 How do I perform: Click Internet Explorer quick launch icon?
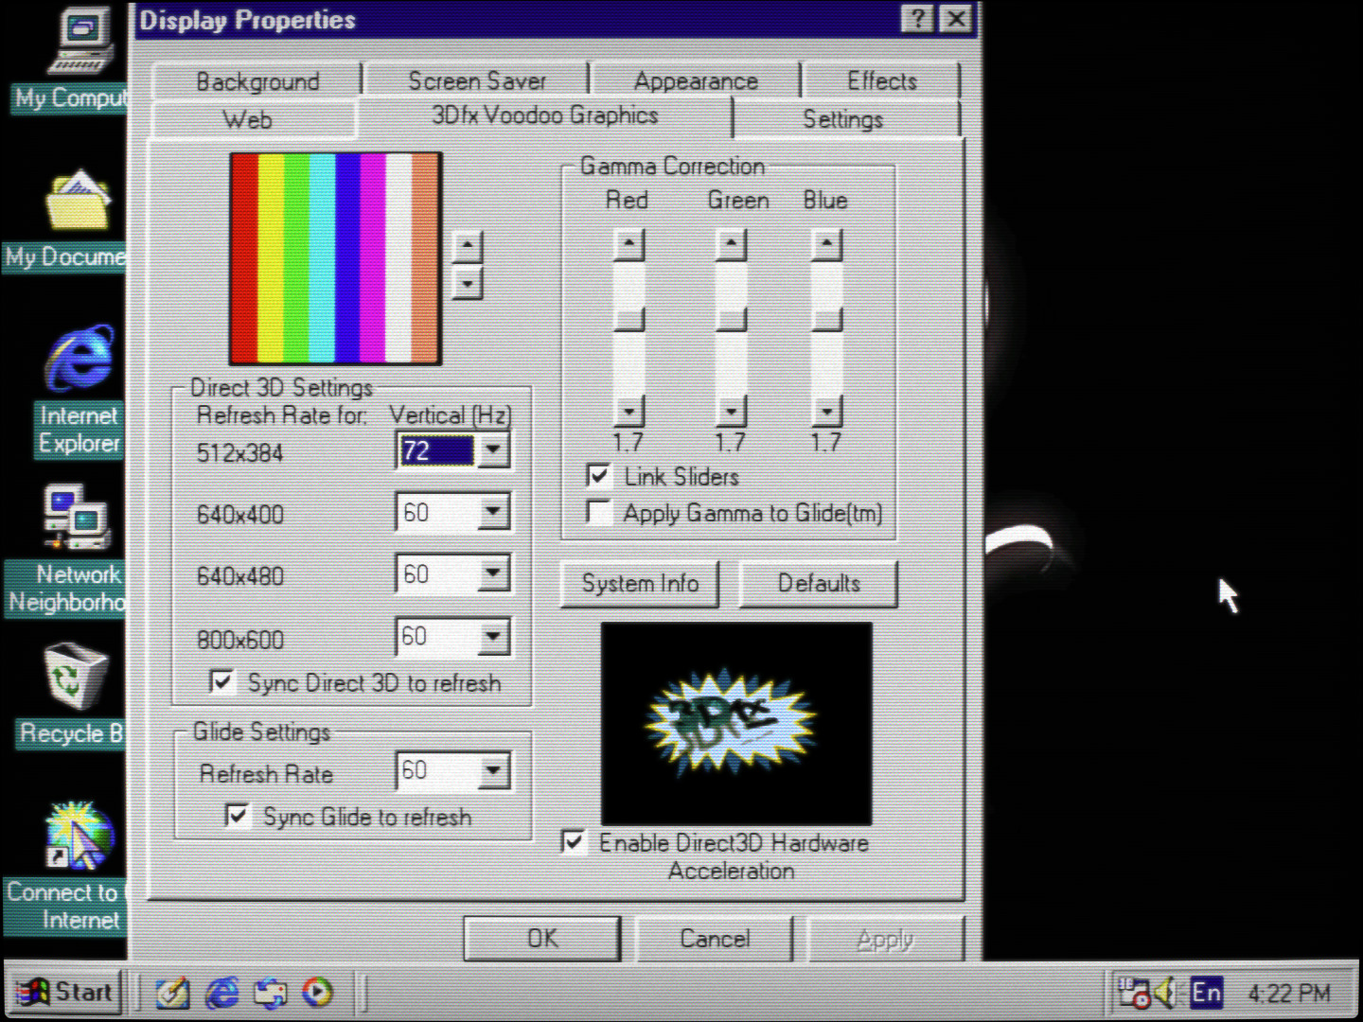click(223, 992)
